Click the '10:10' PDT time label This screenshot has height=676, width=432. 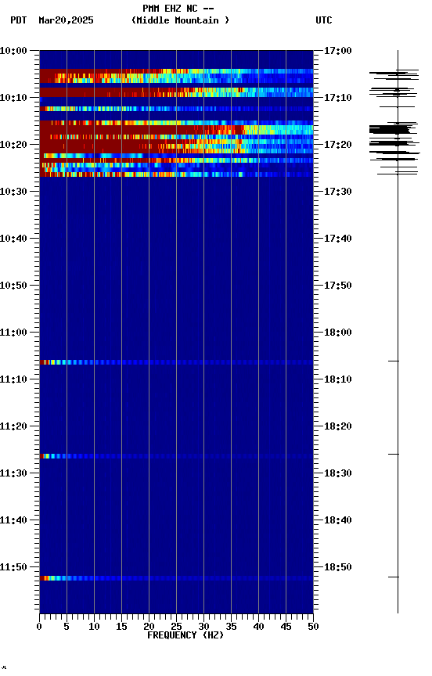tap(13, 98)
